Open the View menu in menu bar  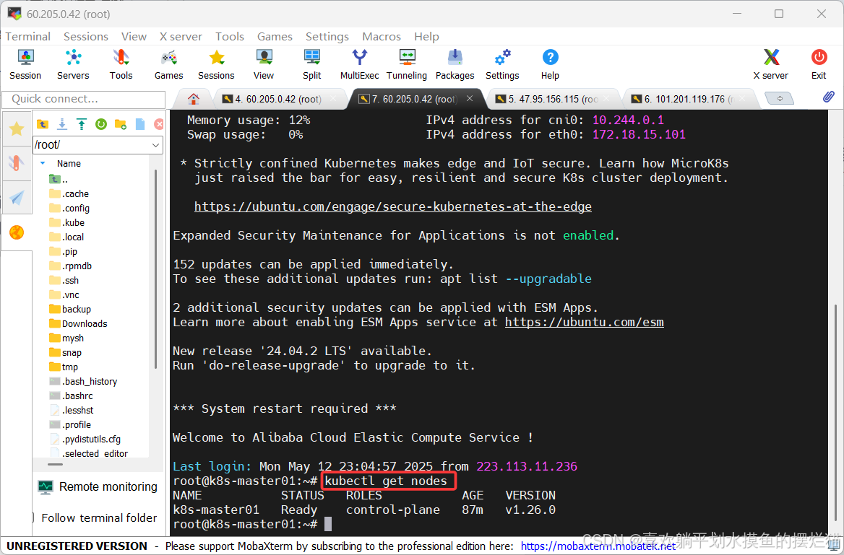[x=134, y=37]
